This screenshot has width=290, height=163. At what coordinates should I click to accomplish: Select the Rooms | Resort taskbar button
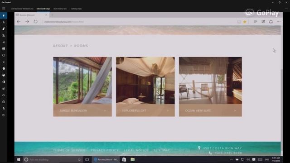[x=106, y=159]
